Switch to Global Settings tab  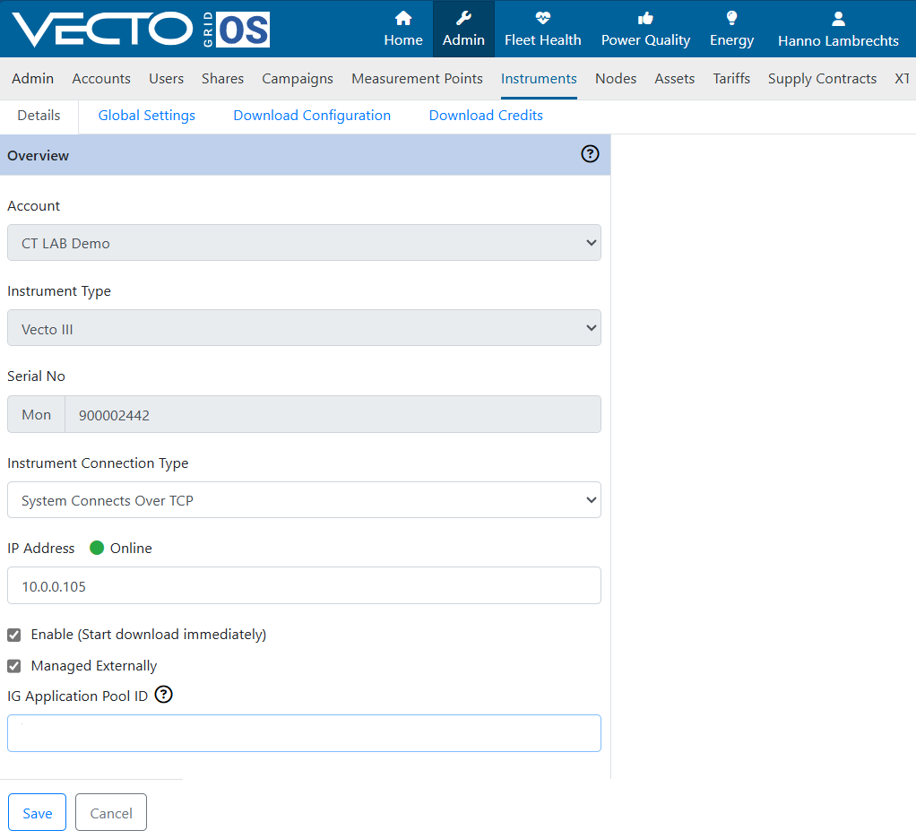tap(147, 116)
